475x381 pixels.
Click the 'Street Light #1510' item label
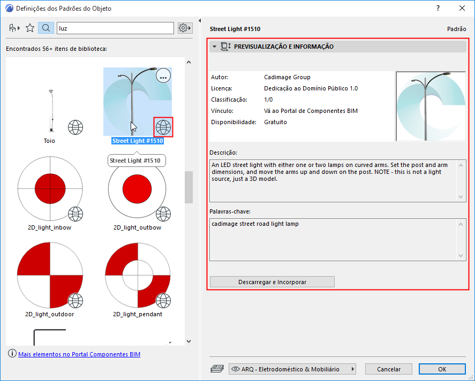(x=138, y=141)
